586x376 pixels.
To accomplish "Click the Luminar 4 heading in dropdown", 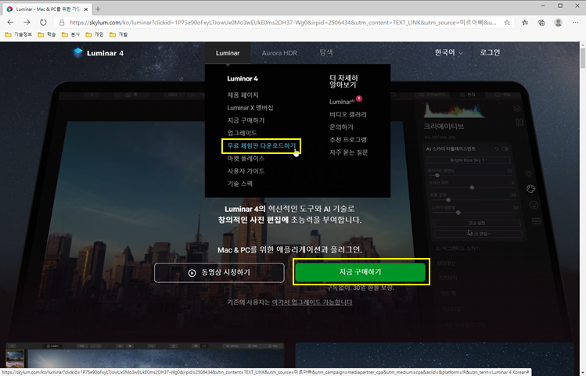I will click(x=243, y=78).
